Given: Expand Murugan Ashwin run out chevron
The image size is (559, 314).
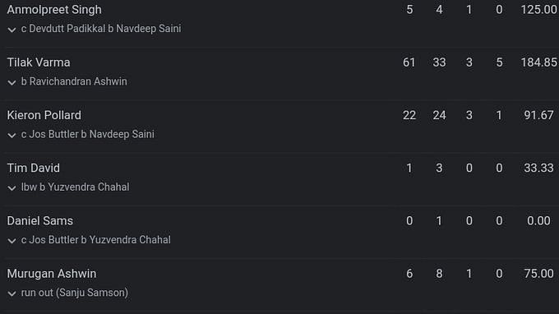Looking at the screenshot, I should [x=12, y=293].
